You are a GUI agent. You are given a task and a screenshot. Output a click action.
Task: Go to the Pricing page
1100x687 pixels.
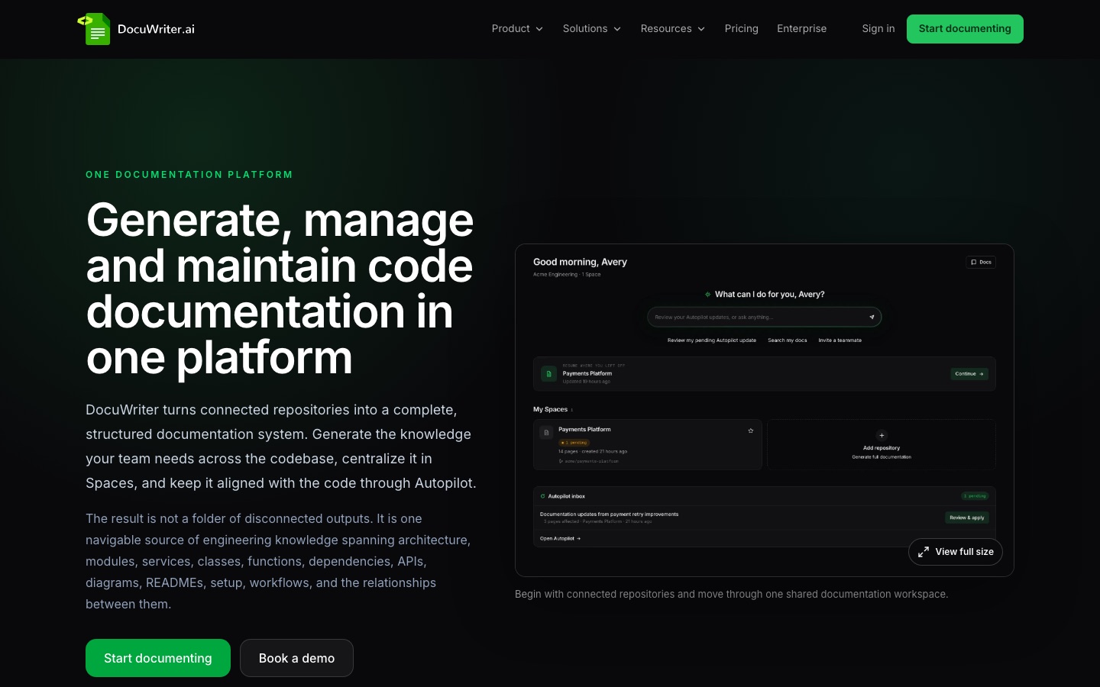coord(741,29)
